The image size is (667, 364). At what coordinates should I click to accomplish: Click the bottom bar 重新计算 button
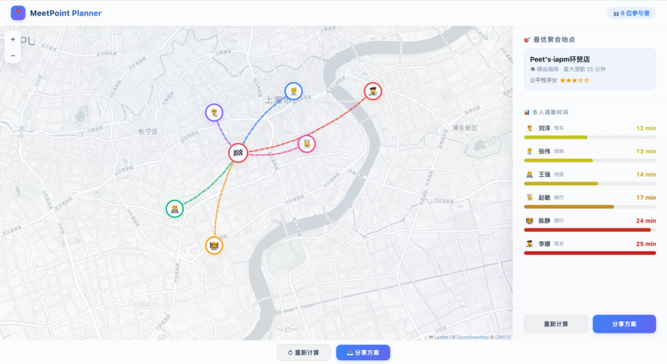point(304,352)
